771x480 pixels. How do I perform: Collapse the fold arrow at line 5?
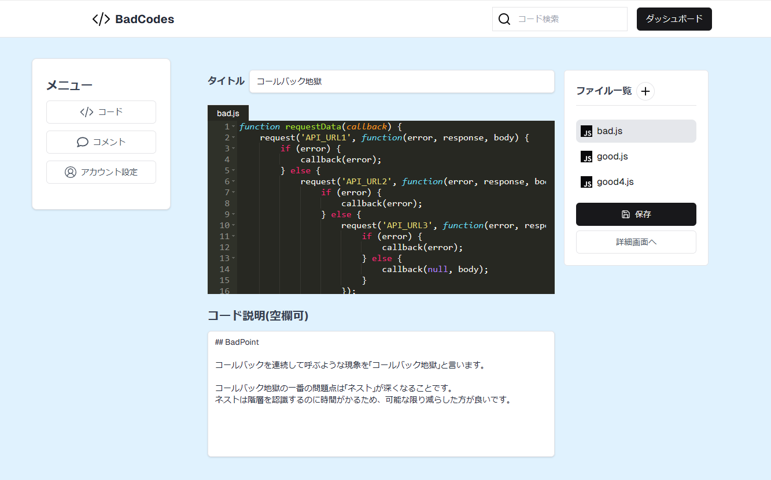[233, 170]
